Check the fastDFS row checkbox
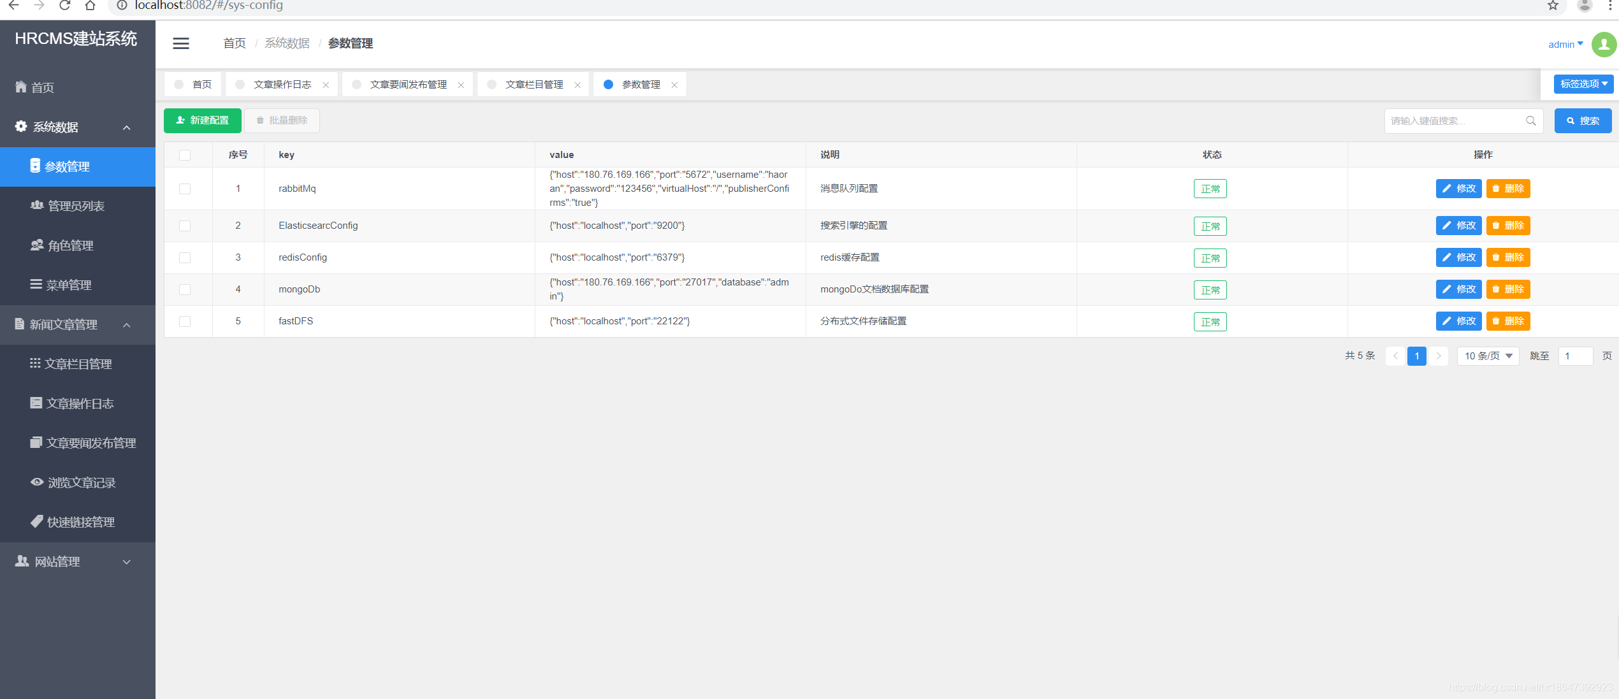 tap(185, 321)
